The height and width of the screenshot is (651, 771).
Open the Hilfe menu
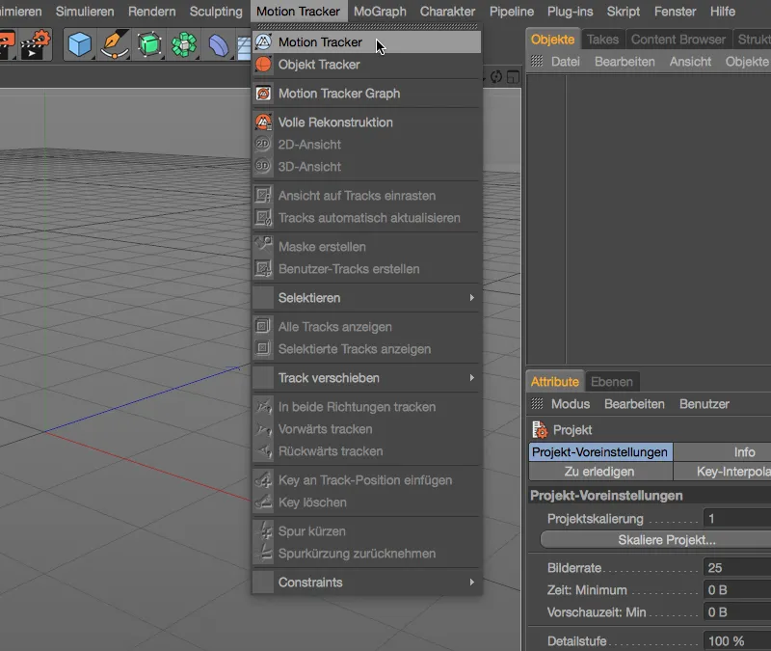coord(722,12)
